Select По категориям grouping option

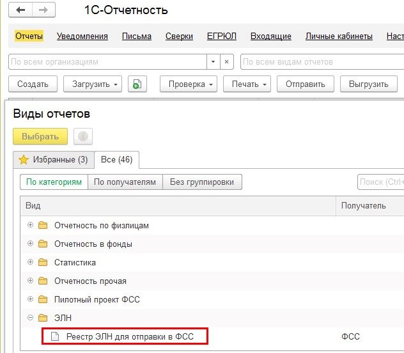[x=54, y=182]
